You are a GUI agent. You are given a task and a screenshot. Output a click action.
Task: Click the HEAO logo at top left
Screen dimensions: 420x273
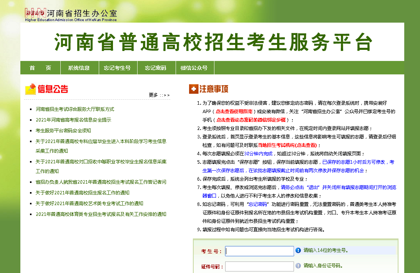point(35,13)
